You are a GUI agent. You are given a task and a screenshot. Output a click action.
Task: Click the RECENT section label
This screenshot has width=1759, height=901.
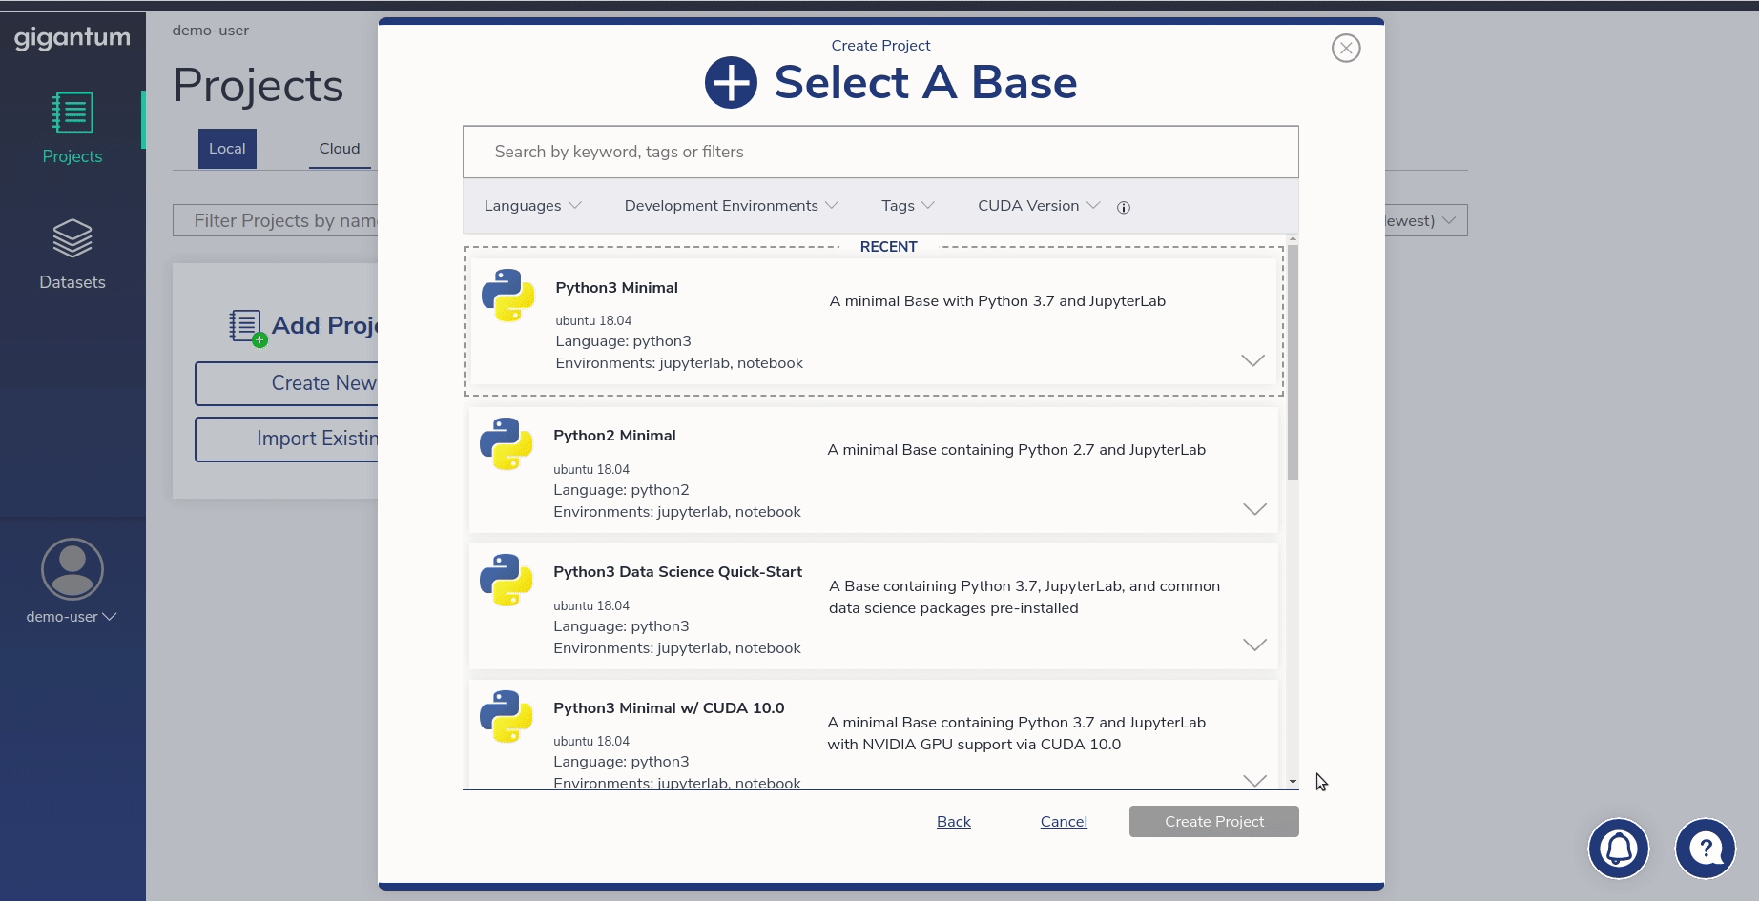(888, 247)
